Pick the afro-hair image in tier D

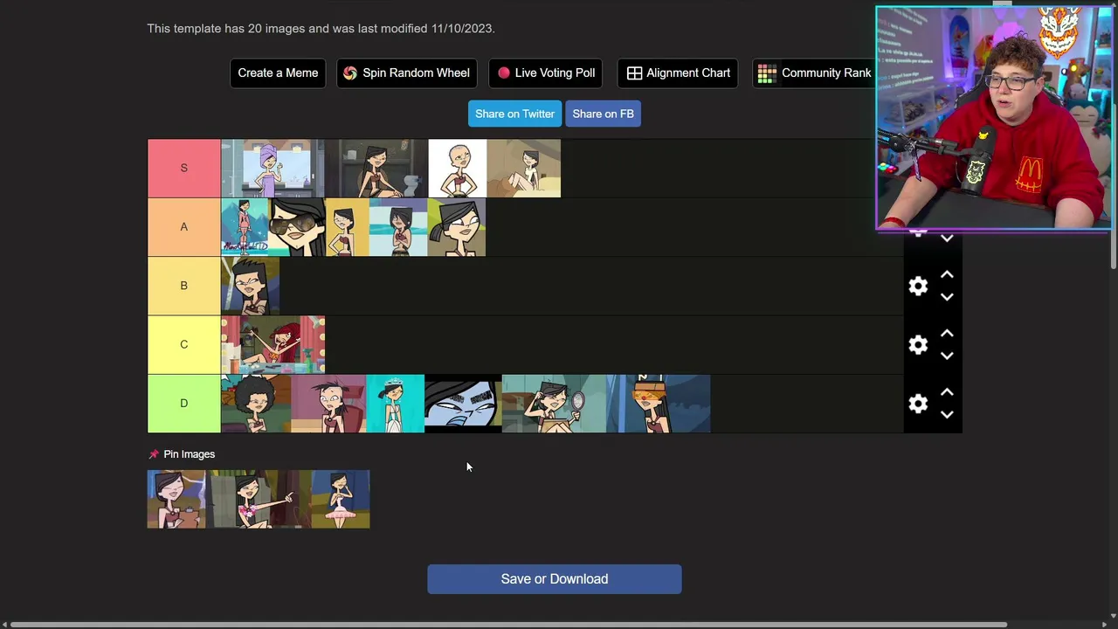click(256, 404)
